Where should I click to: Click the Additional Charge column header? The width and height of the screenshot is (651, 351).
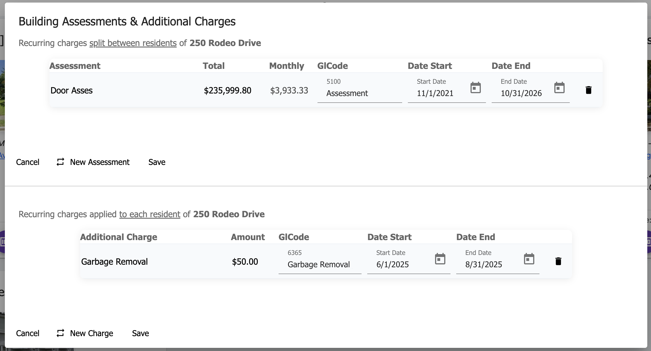[x=119, y=237]
